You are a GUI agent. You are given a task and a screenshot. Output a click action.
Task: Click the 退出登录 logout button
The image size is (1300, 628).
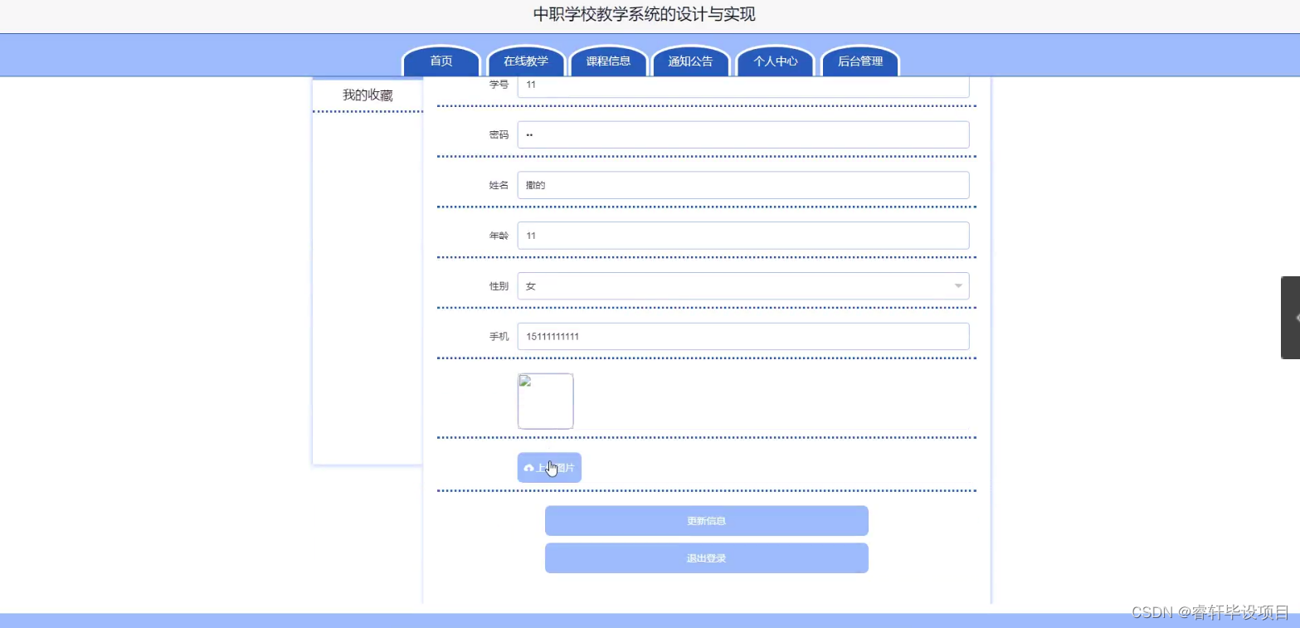tap(705, 557)
